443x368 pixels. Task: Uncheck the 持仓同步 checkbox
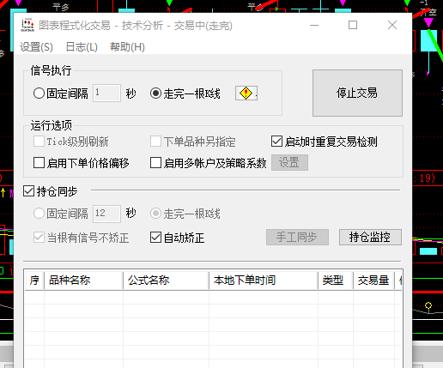coord(28,191)
